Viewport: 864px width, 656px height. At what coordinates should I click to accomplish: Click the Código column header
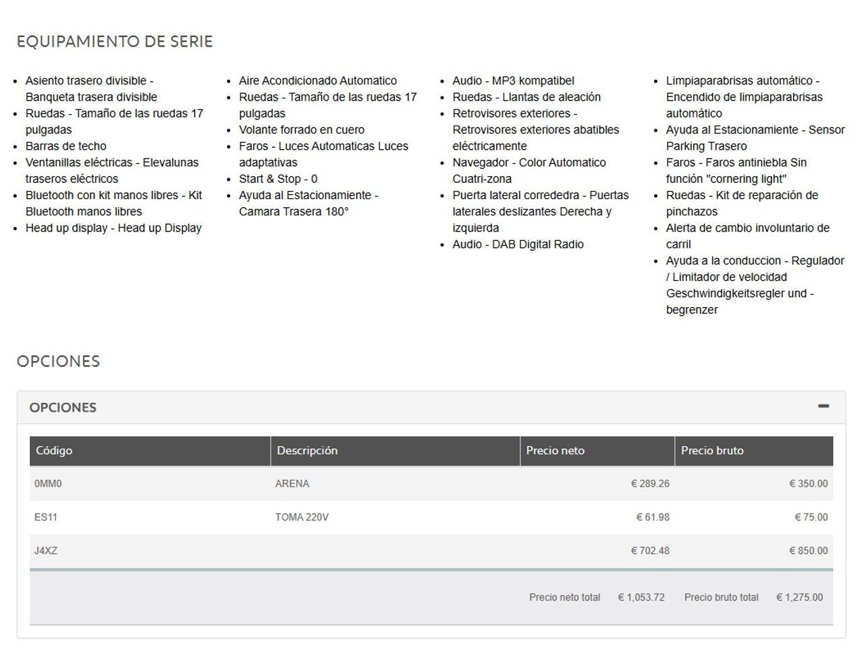click(x=54, y=451)
